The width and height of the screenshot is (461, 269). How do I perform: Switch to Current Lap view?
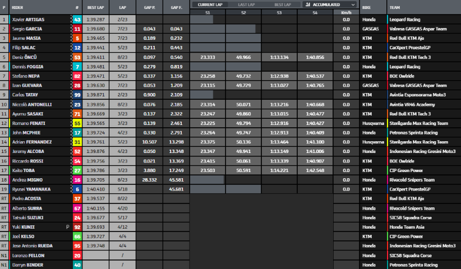pos(208,4)
